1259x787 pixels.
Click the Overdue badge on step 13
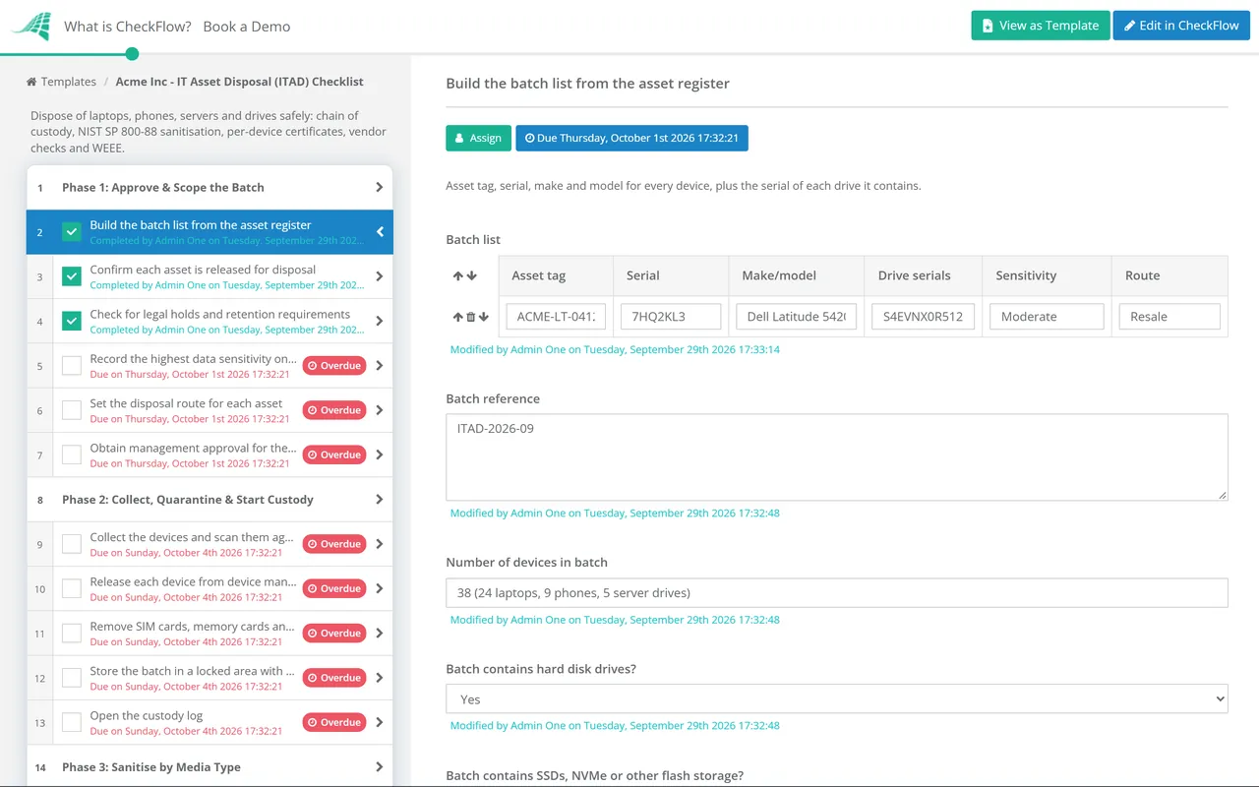click(x=334, y=722)
